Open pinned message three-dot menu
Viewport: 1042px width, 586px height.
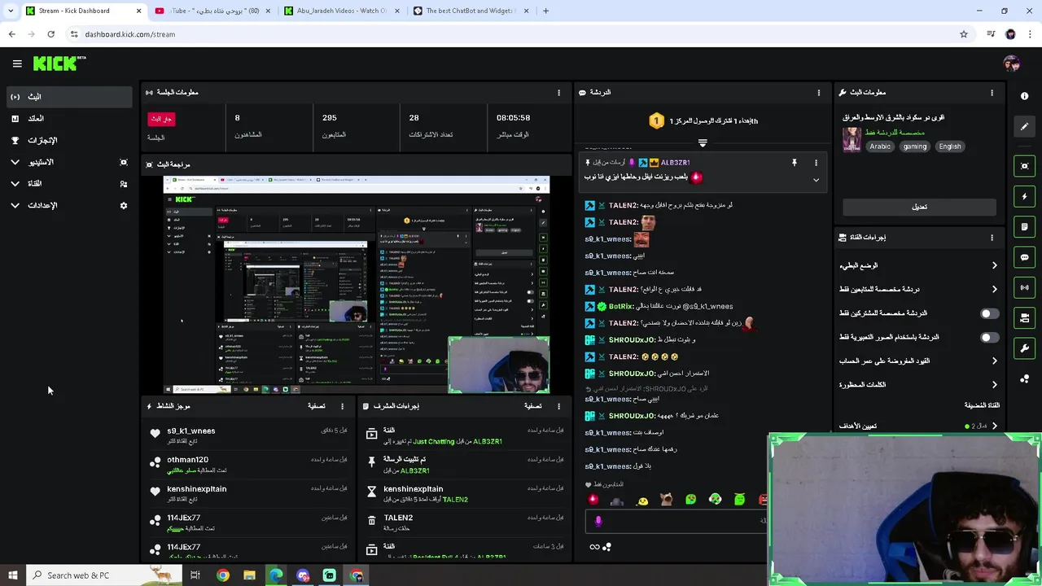tap(816, 163)
